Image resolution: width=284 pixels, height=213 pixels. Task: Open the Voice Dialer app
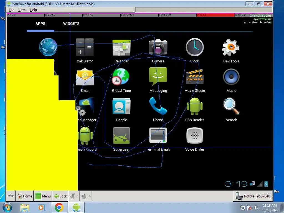pos(195,136)
